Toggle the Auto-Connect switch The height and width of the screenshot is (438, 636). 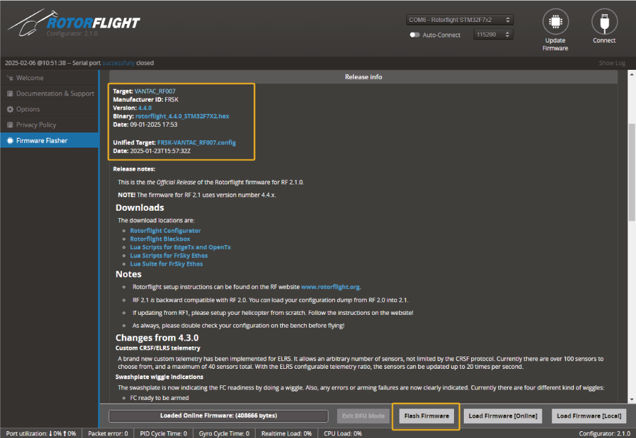coord(415,35)
